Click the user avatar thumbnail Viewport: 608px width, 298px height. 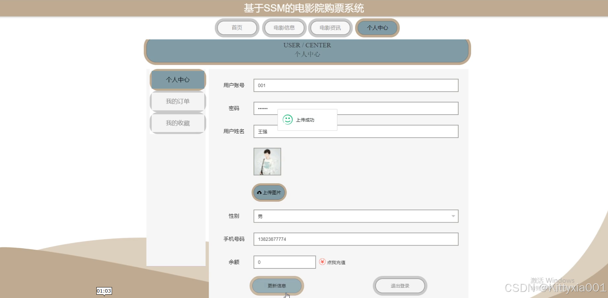[267, 162]
